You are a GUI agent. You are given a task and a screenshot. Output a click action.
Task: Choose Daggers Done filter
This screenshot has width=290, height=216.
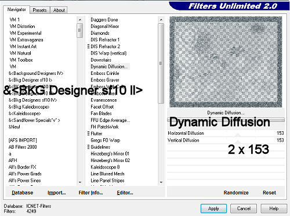pos(104,20)
